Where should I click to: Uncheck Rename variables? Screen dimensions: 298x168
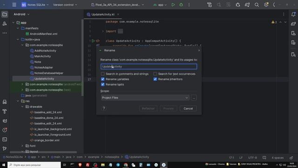(102, 79)
